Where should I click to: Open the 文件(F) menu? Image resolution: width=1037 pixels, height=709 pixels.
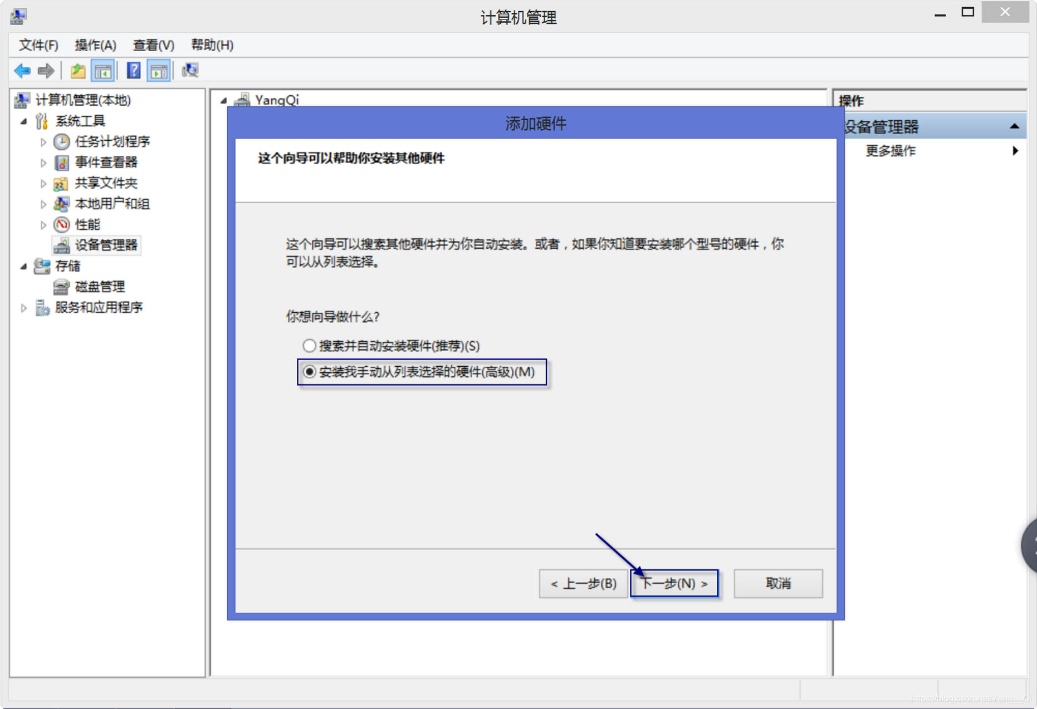[x=38, y=45]
